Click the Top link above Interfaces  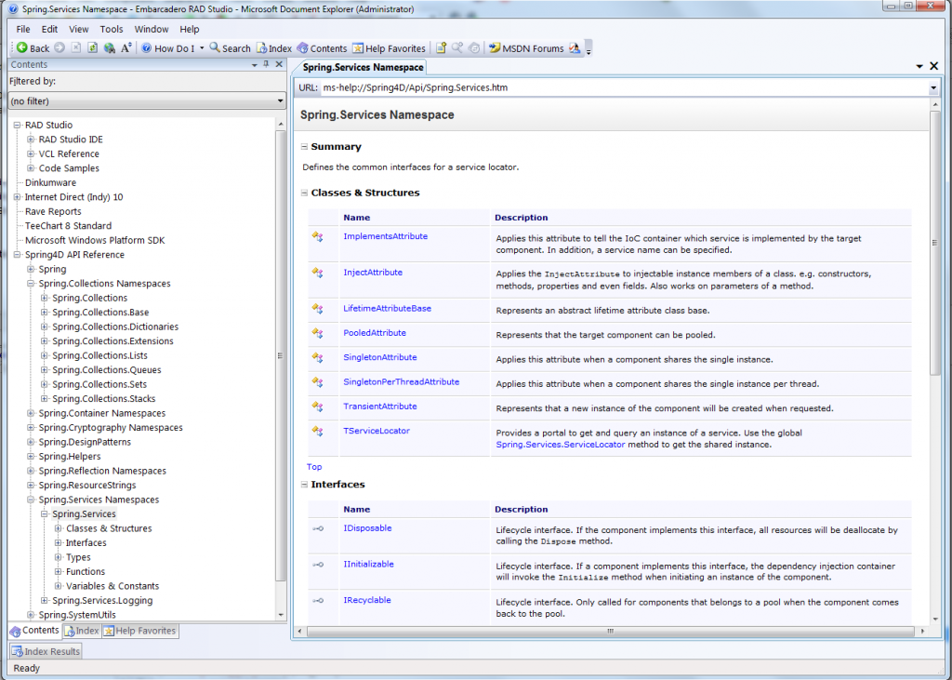pos(313,466)
